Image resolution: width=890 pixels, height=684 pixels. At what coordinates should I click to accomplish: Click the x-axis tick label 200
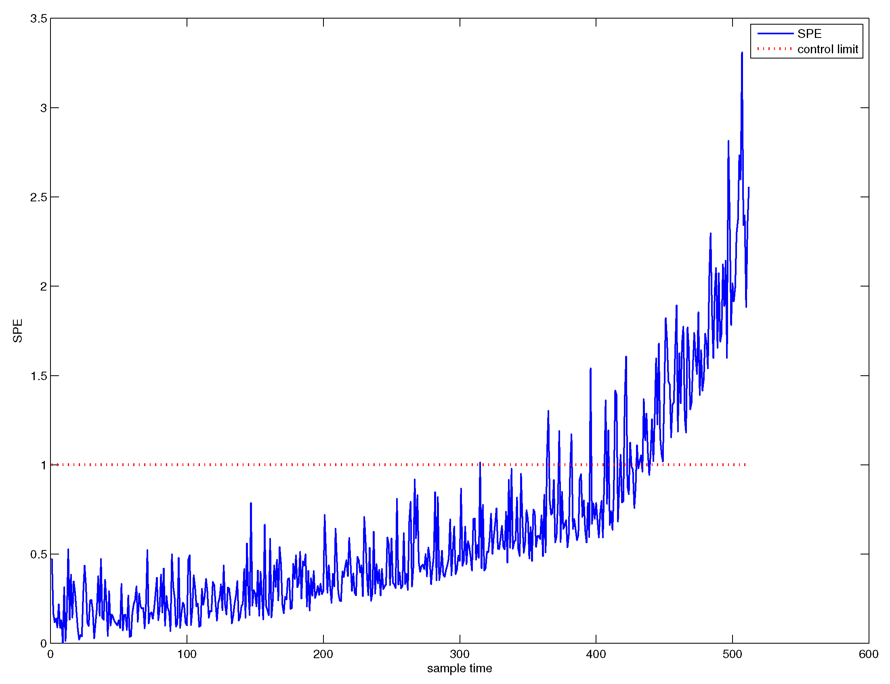point(323,654)
